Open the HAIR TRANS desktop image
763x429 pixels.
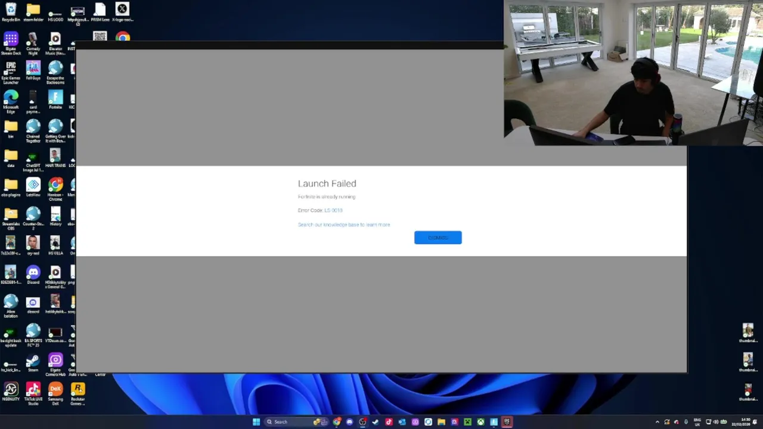point(55,158)
